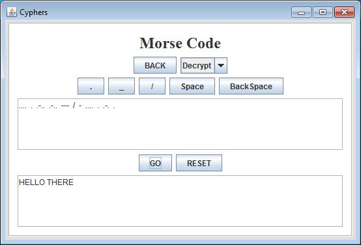
Task: Click the BackSpace button
Action: (251, 86)
